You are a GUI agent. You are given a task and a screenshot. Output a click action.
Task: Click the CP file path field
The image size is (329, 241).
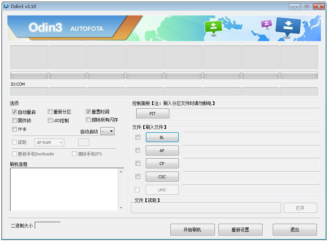[252, 163]
